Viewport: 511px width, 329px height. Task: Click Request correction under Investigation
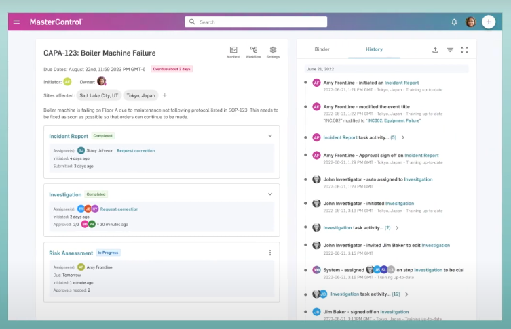pos(119,209)
